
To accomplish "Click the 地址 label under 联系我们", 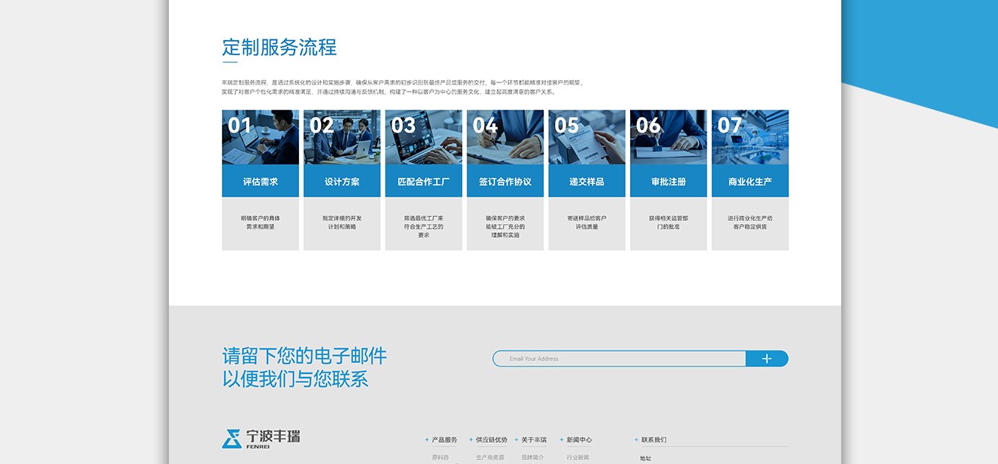I will click(x=646, y=458).
